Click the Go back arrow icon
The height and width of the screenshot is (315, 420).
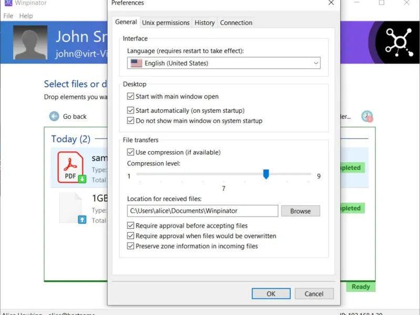(54, 116)
